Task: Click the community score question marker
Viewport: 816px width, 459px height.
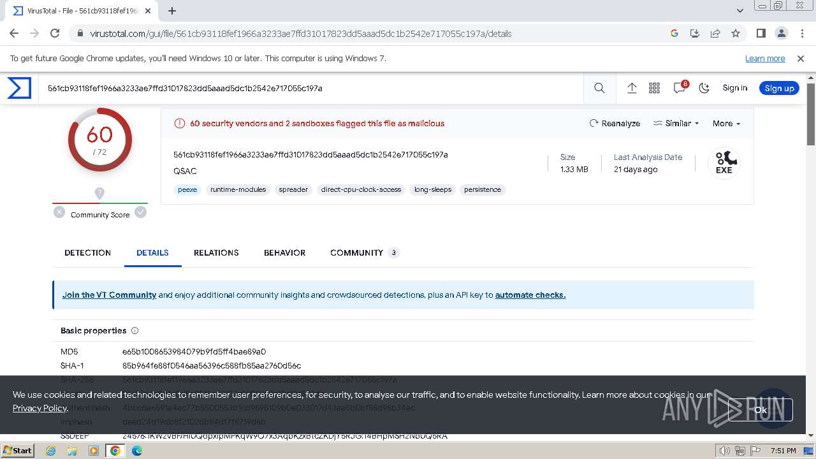Action: pyautogui.click(x=99, y=193)
